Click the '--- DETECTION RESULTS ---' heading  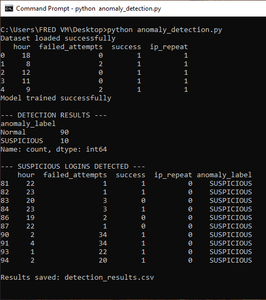pyautogui.click(x=54, y=115)
